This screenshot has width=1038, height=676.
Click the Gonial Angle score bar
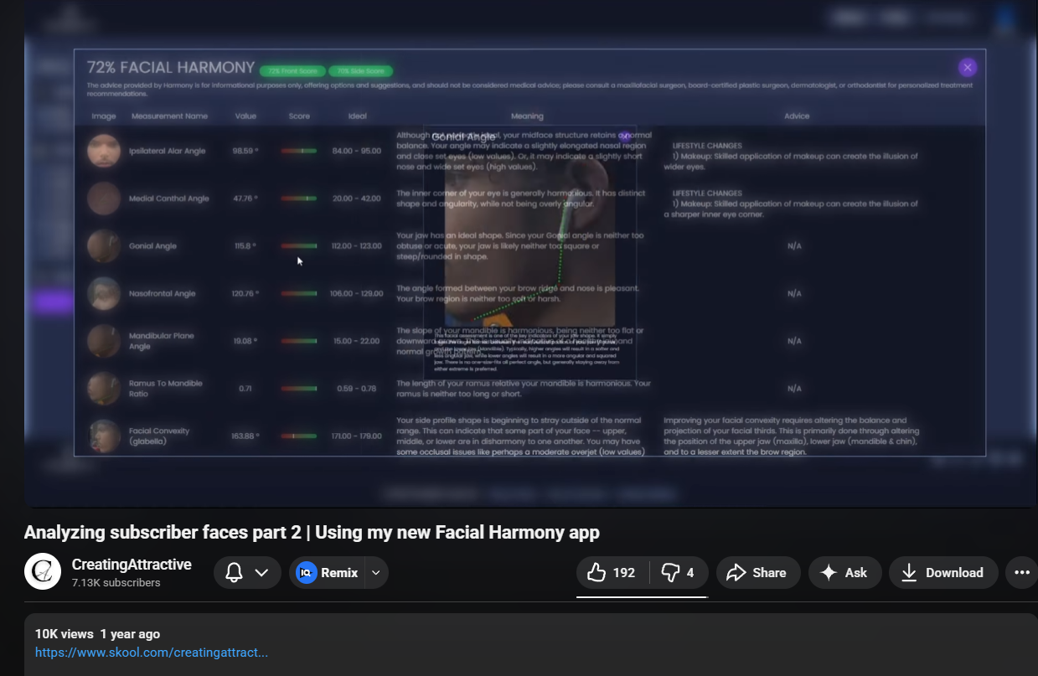click(299, 246)
